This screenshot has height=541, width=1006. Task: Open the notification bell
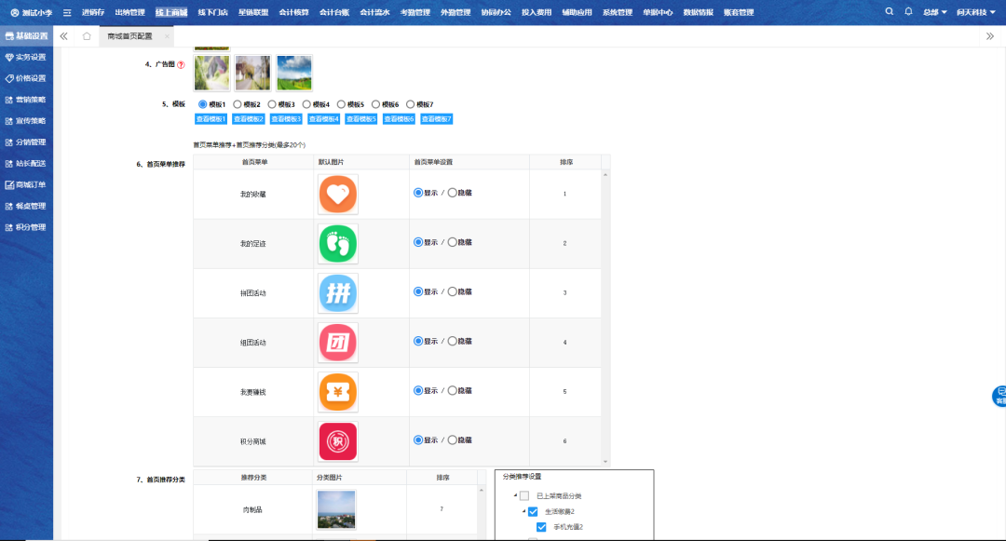point(908,12)
